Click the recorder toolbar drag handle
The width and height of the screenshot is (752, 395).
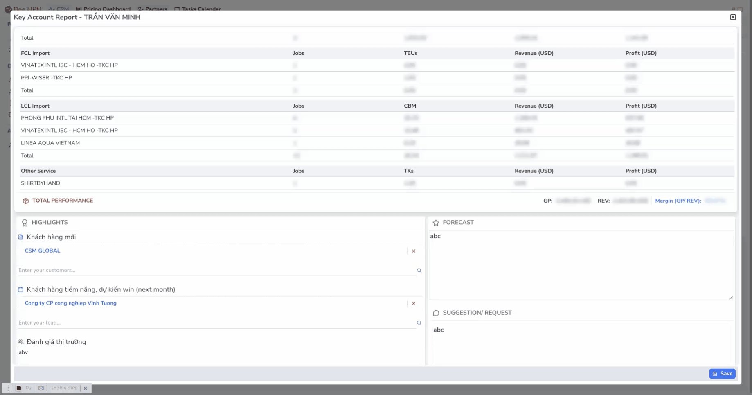8,388
